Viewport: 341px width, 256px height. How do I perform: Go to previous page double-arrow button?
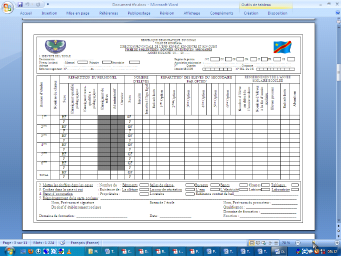[x=338, y=226]
